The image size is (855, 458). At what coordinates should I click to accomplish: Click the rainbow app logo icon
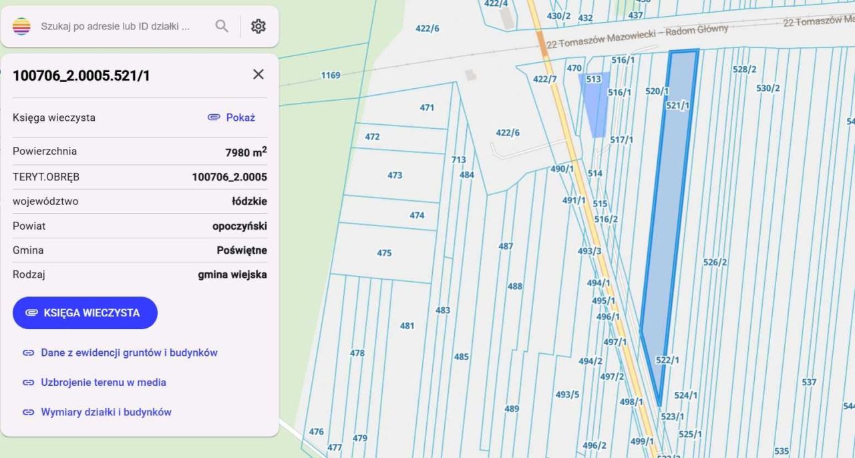point(21,26)
